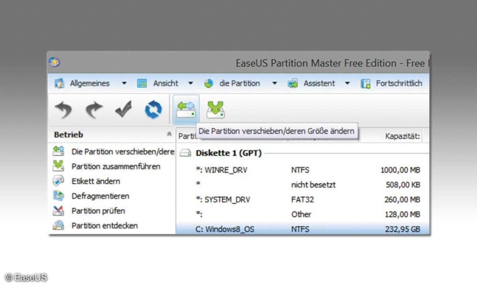Open the Assistent dropdown arrow
Screen dimensions: 477x286
coord(347,83)
